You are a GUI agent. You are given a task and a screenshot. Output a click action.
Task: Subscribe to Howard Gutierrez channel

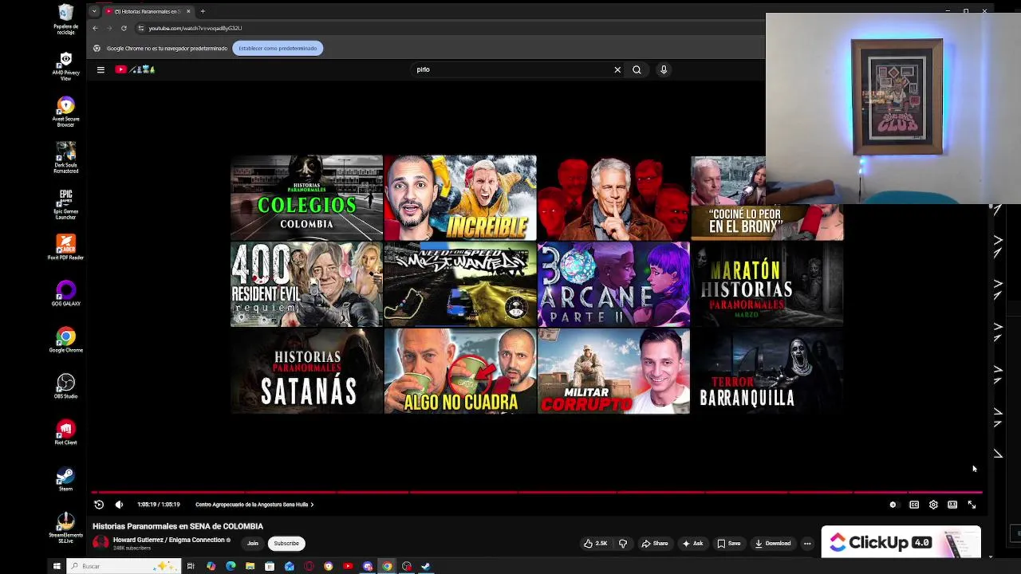tap(286, 544)
